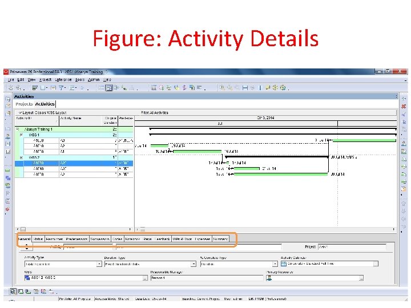Click the Zoom to Best Fit magnifier
Screen dimensions: 411x308
(237, 88)
